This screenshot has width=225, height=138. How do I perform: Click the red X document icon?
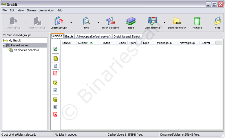pos(55,115)
